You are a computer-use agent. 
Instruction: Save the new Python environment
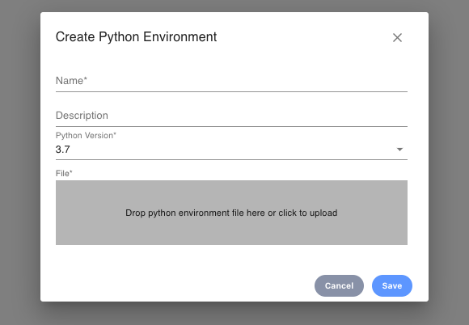point(392,286)
